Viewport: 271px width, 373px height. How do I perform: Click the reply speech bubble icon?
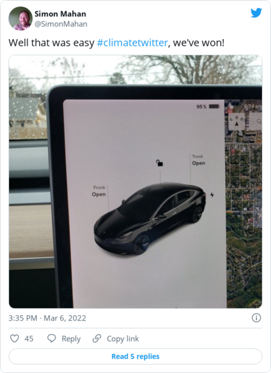pyautogui.click(x=52, y=338)
